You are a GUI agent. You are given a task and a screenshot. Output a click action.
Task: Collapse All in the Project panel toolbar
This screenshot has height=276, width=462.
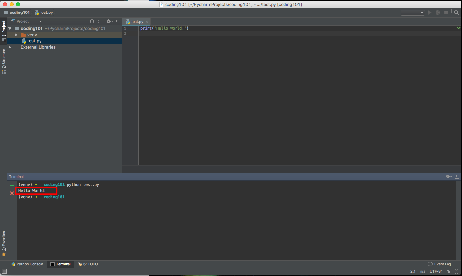click(x=99, y=21)
